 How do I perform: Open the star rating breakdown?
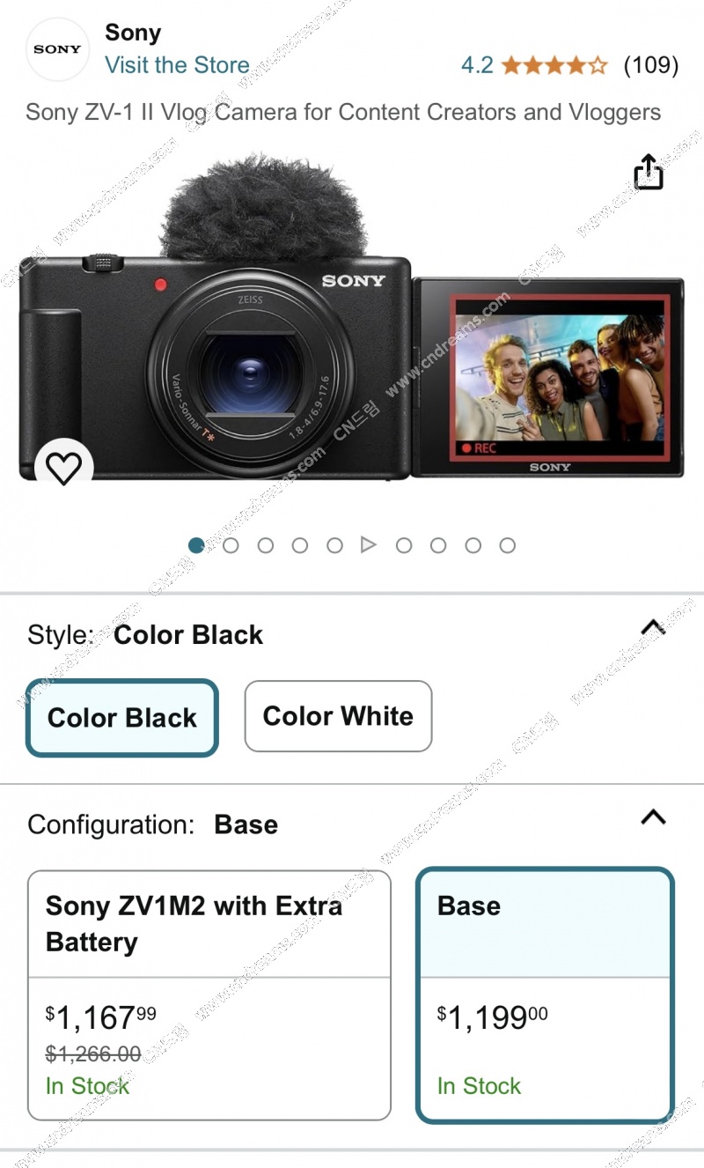pos(554,65)
